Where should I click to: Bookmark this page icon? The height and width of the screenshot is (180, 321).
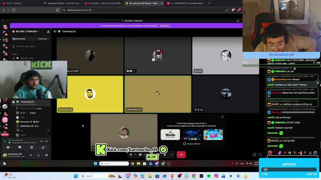[x=57, y=10]
